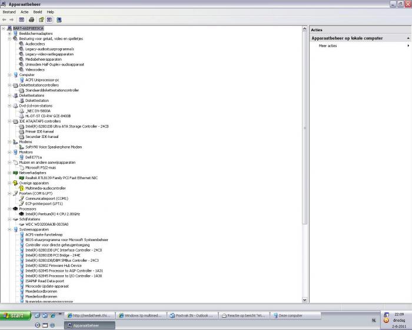Click the computer monitor toolbar icon
This screenshot has height=330, width=412.
tap(59, 19)
